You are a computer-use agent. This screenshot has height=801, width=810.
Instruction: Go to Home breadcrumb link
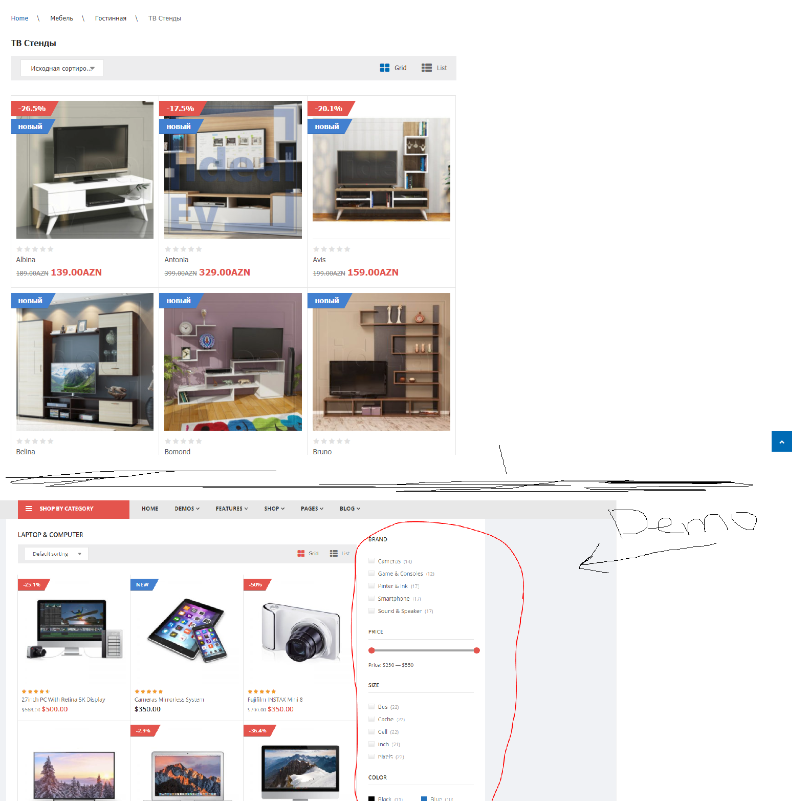pos(19,18)
